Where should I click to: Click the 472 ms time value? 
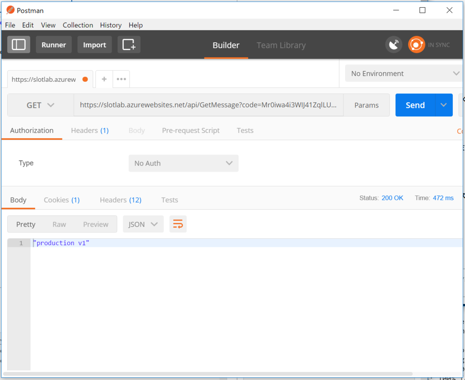point(443,198)
